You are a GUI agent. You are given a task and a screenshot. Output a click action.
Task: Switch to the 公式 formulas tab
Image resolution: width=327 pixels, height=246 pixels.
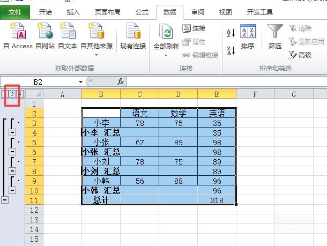pos(142,12)
